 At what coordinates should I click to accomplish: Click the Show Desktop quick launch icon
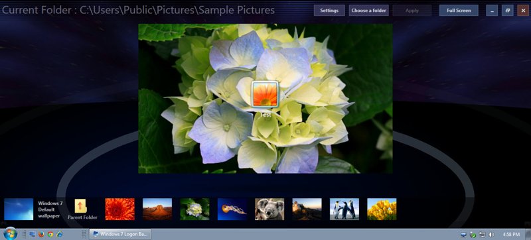[33, 234]
